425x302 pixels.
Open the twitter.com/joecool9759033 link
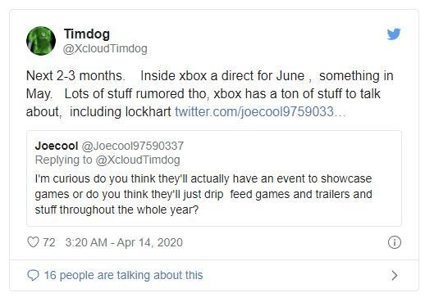coord(260,112)
